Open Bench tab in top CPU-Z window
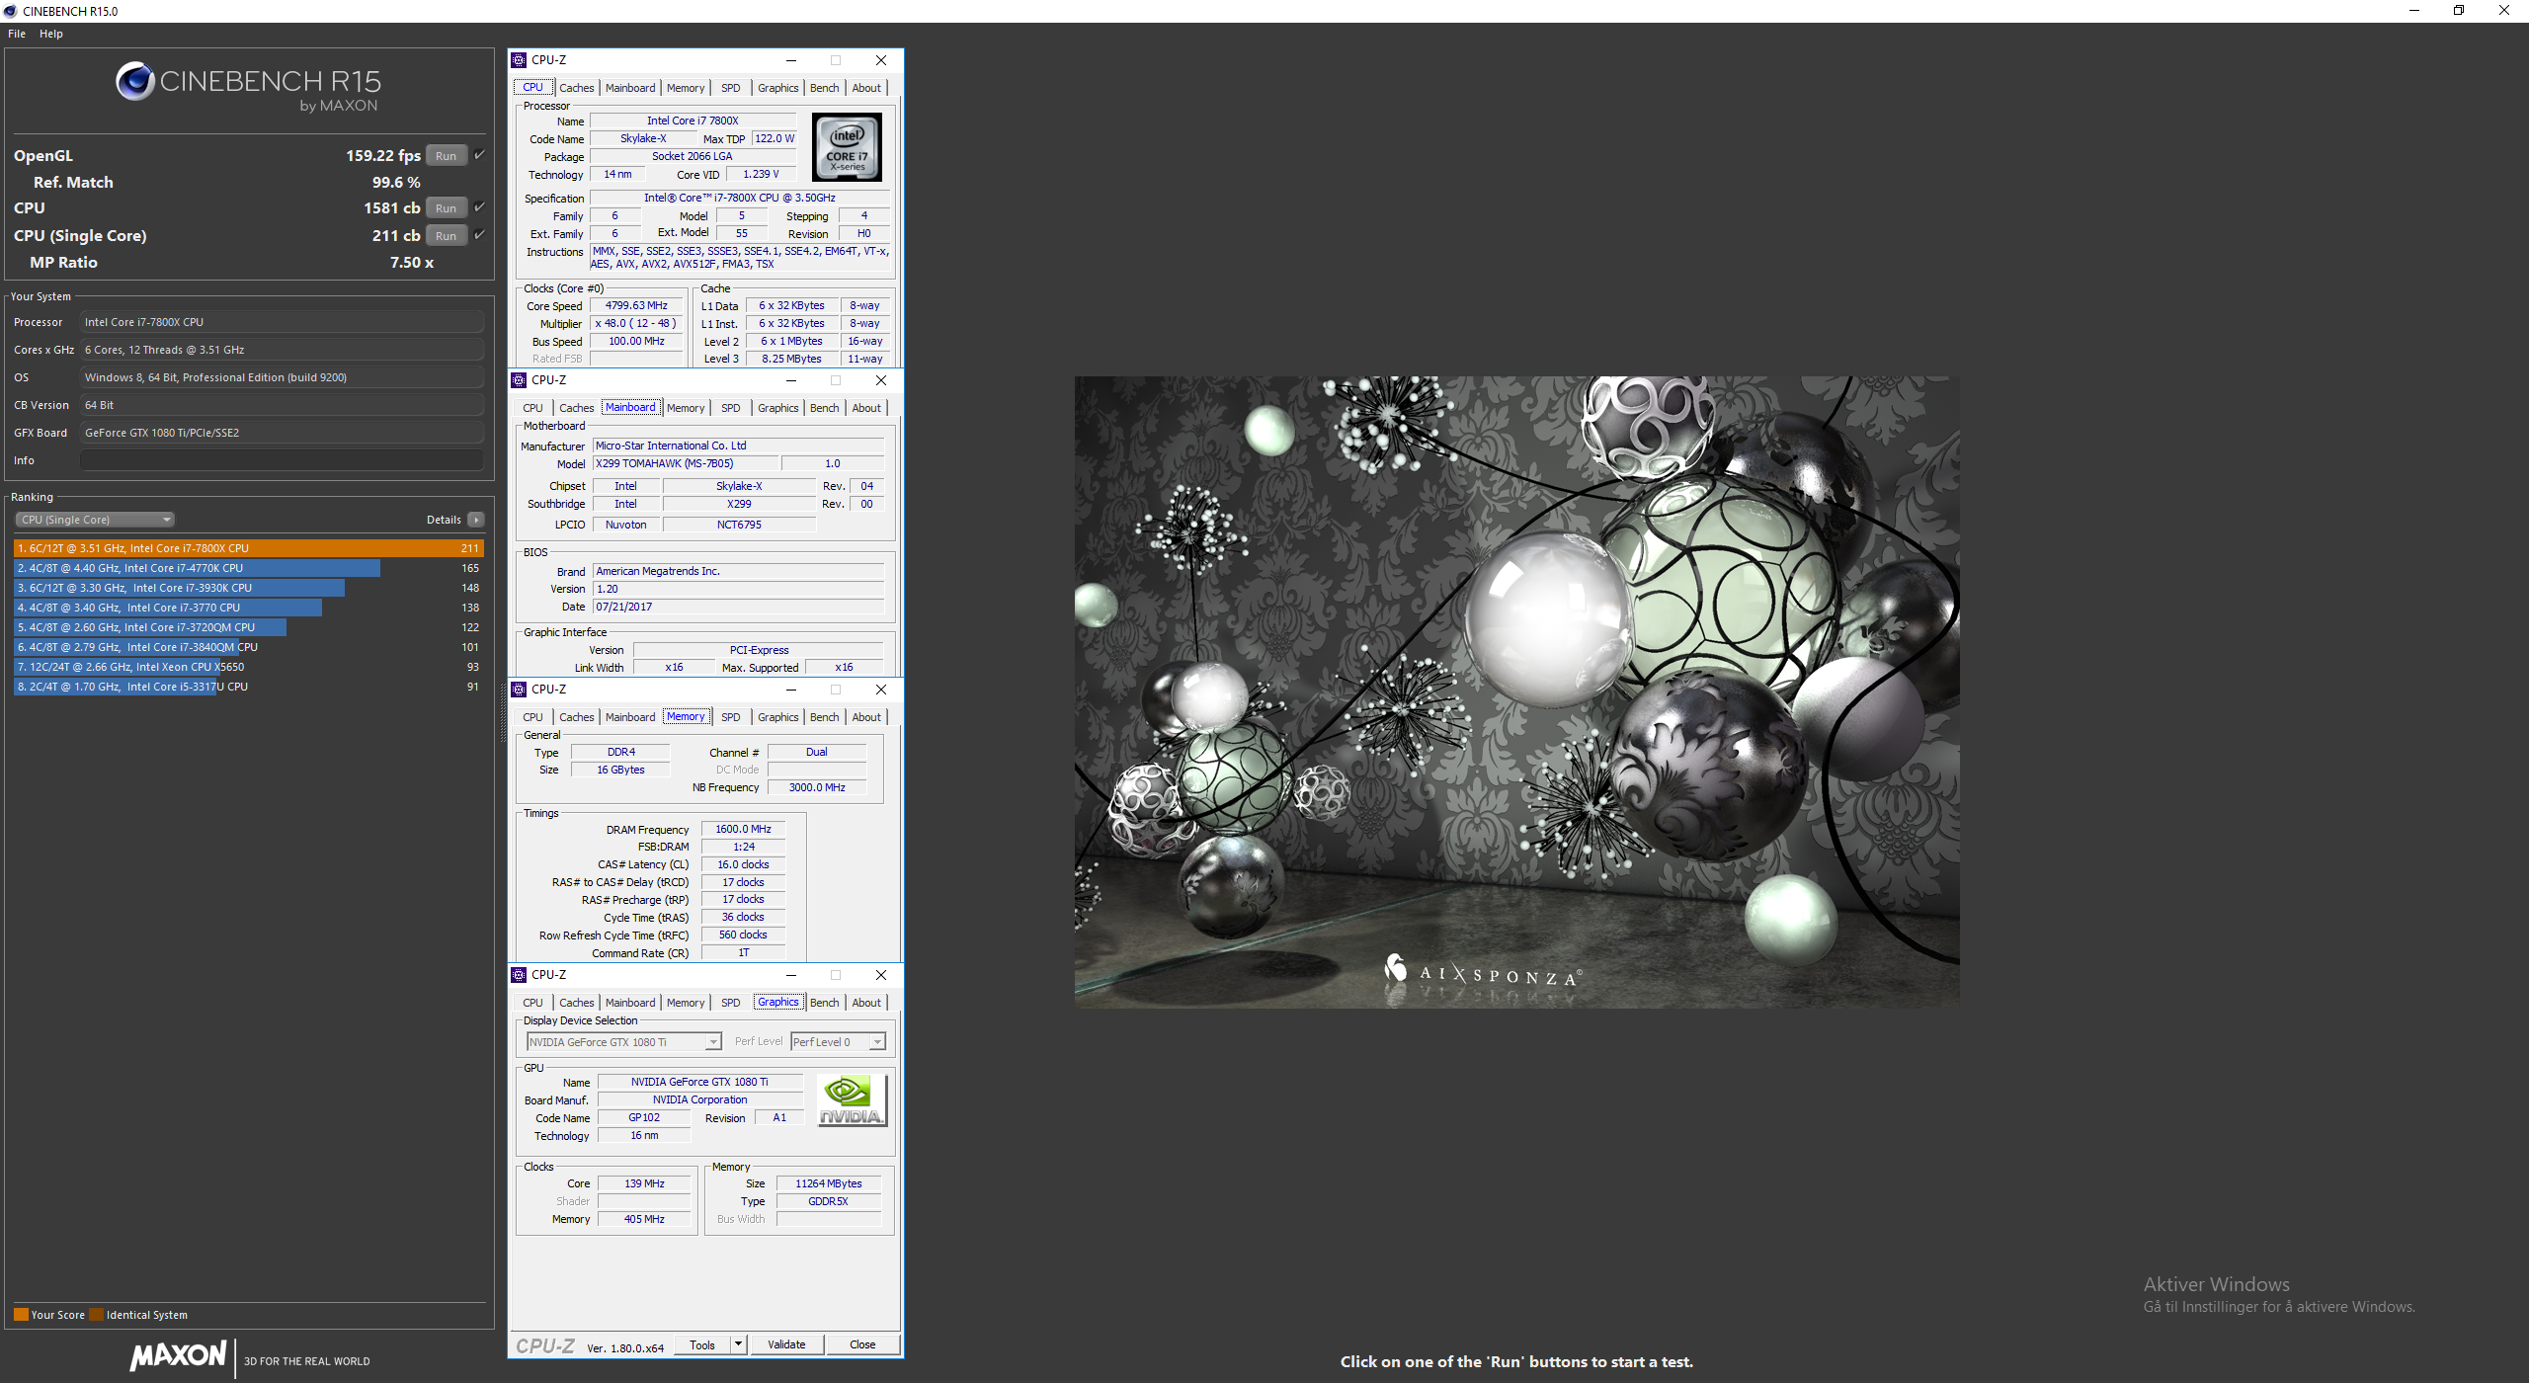The height and width of the screenshot is (1383, 2529). (825, 88)
